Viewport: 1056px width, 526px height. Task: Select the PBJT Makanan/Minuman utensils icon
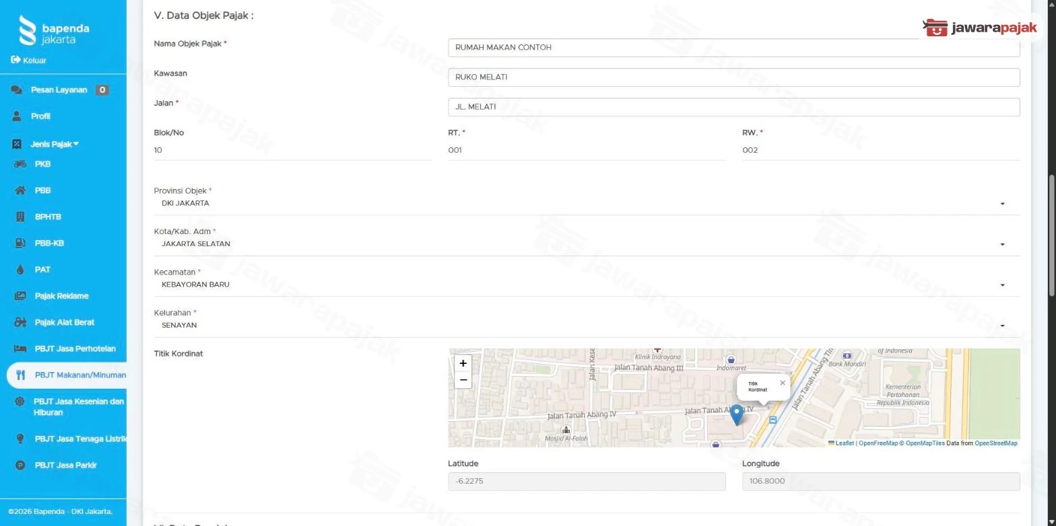[20, 375]
